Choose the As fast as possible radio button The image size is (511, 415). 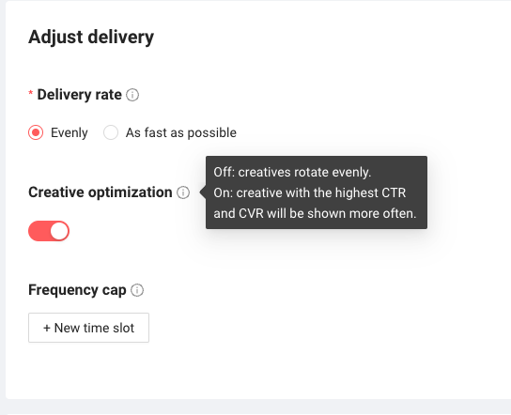[111, 132]
